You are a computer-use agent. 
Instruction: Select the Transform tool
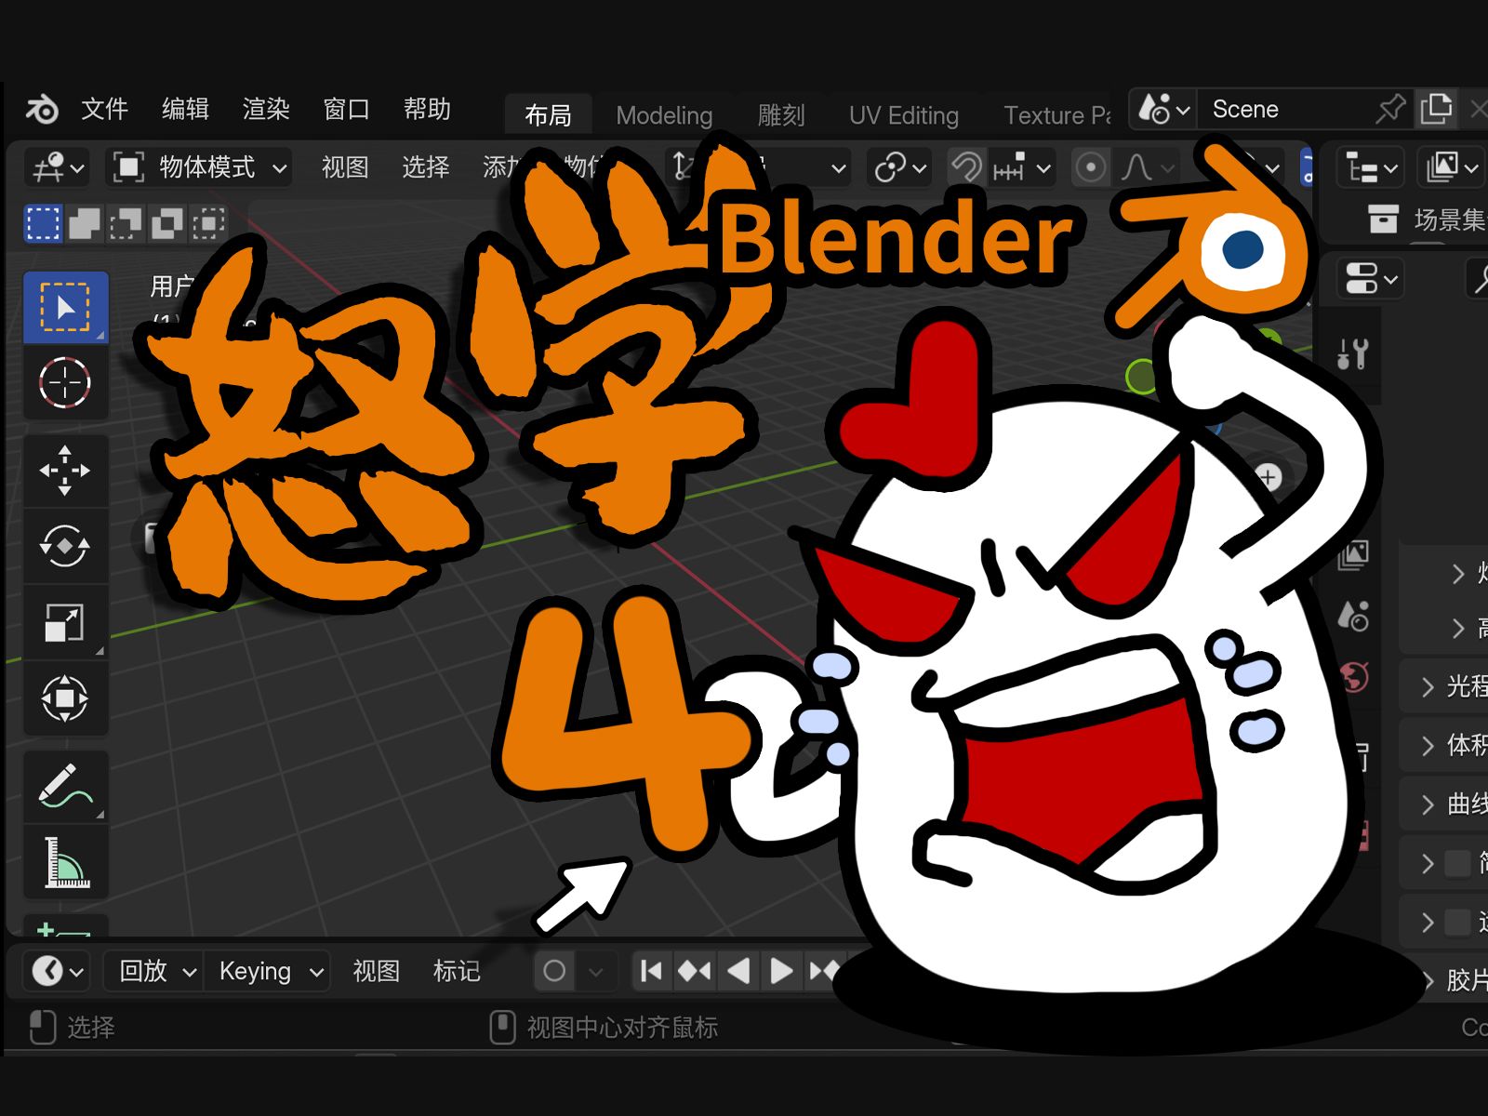pos(65,697)
